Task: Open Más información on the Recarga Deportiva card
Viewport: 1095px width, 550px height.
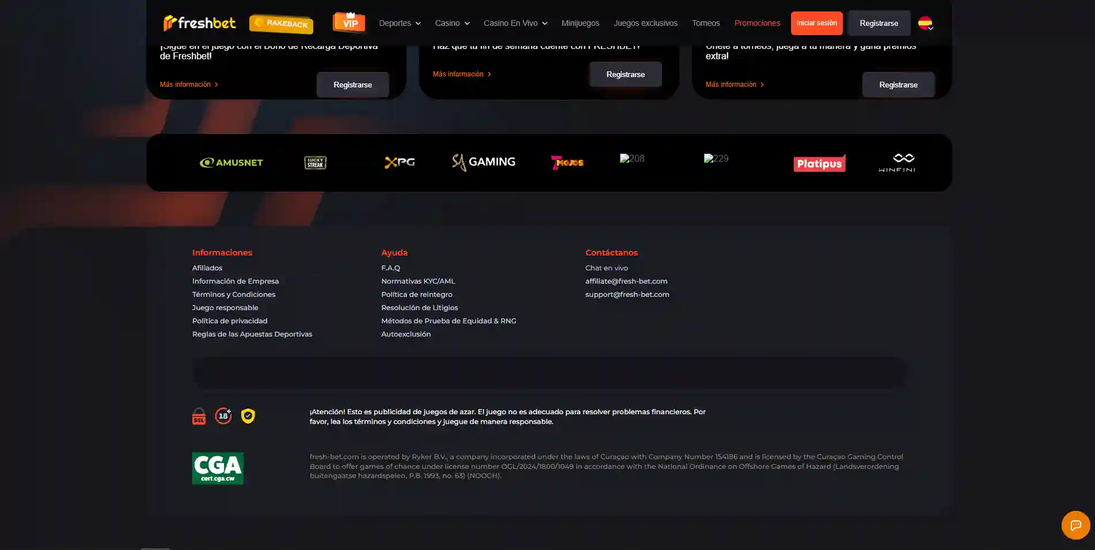Action: coord(189,85)
